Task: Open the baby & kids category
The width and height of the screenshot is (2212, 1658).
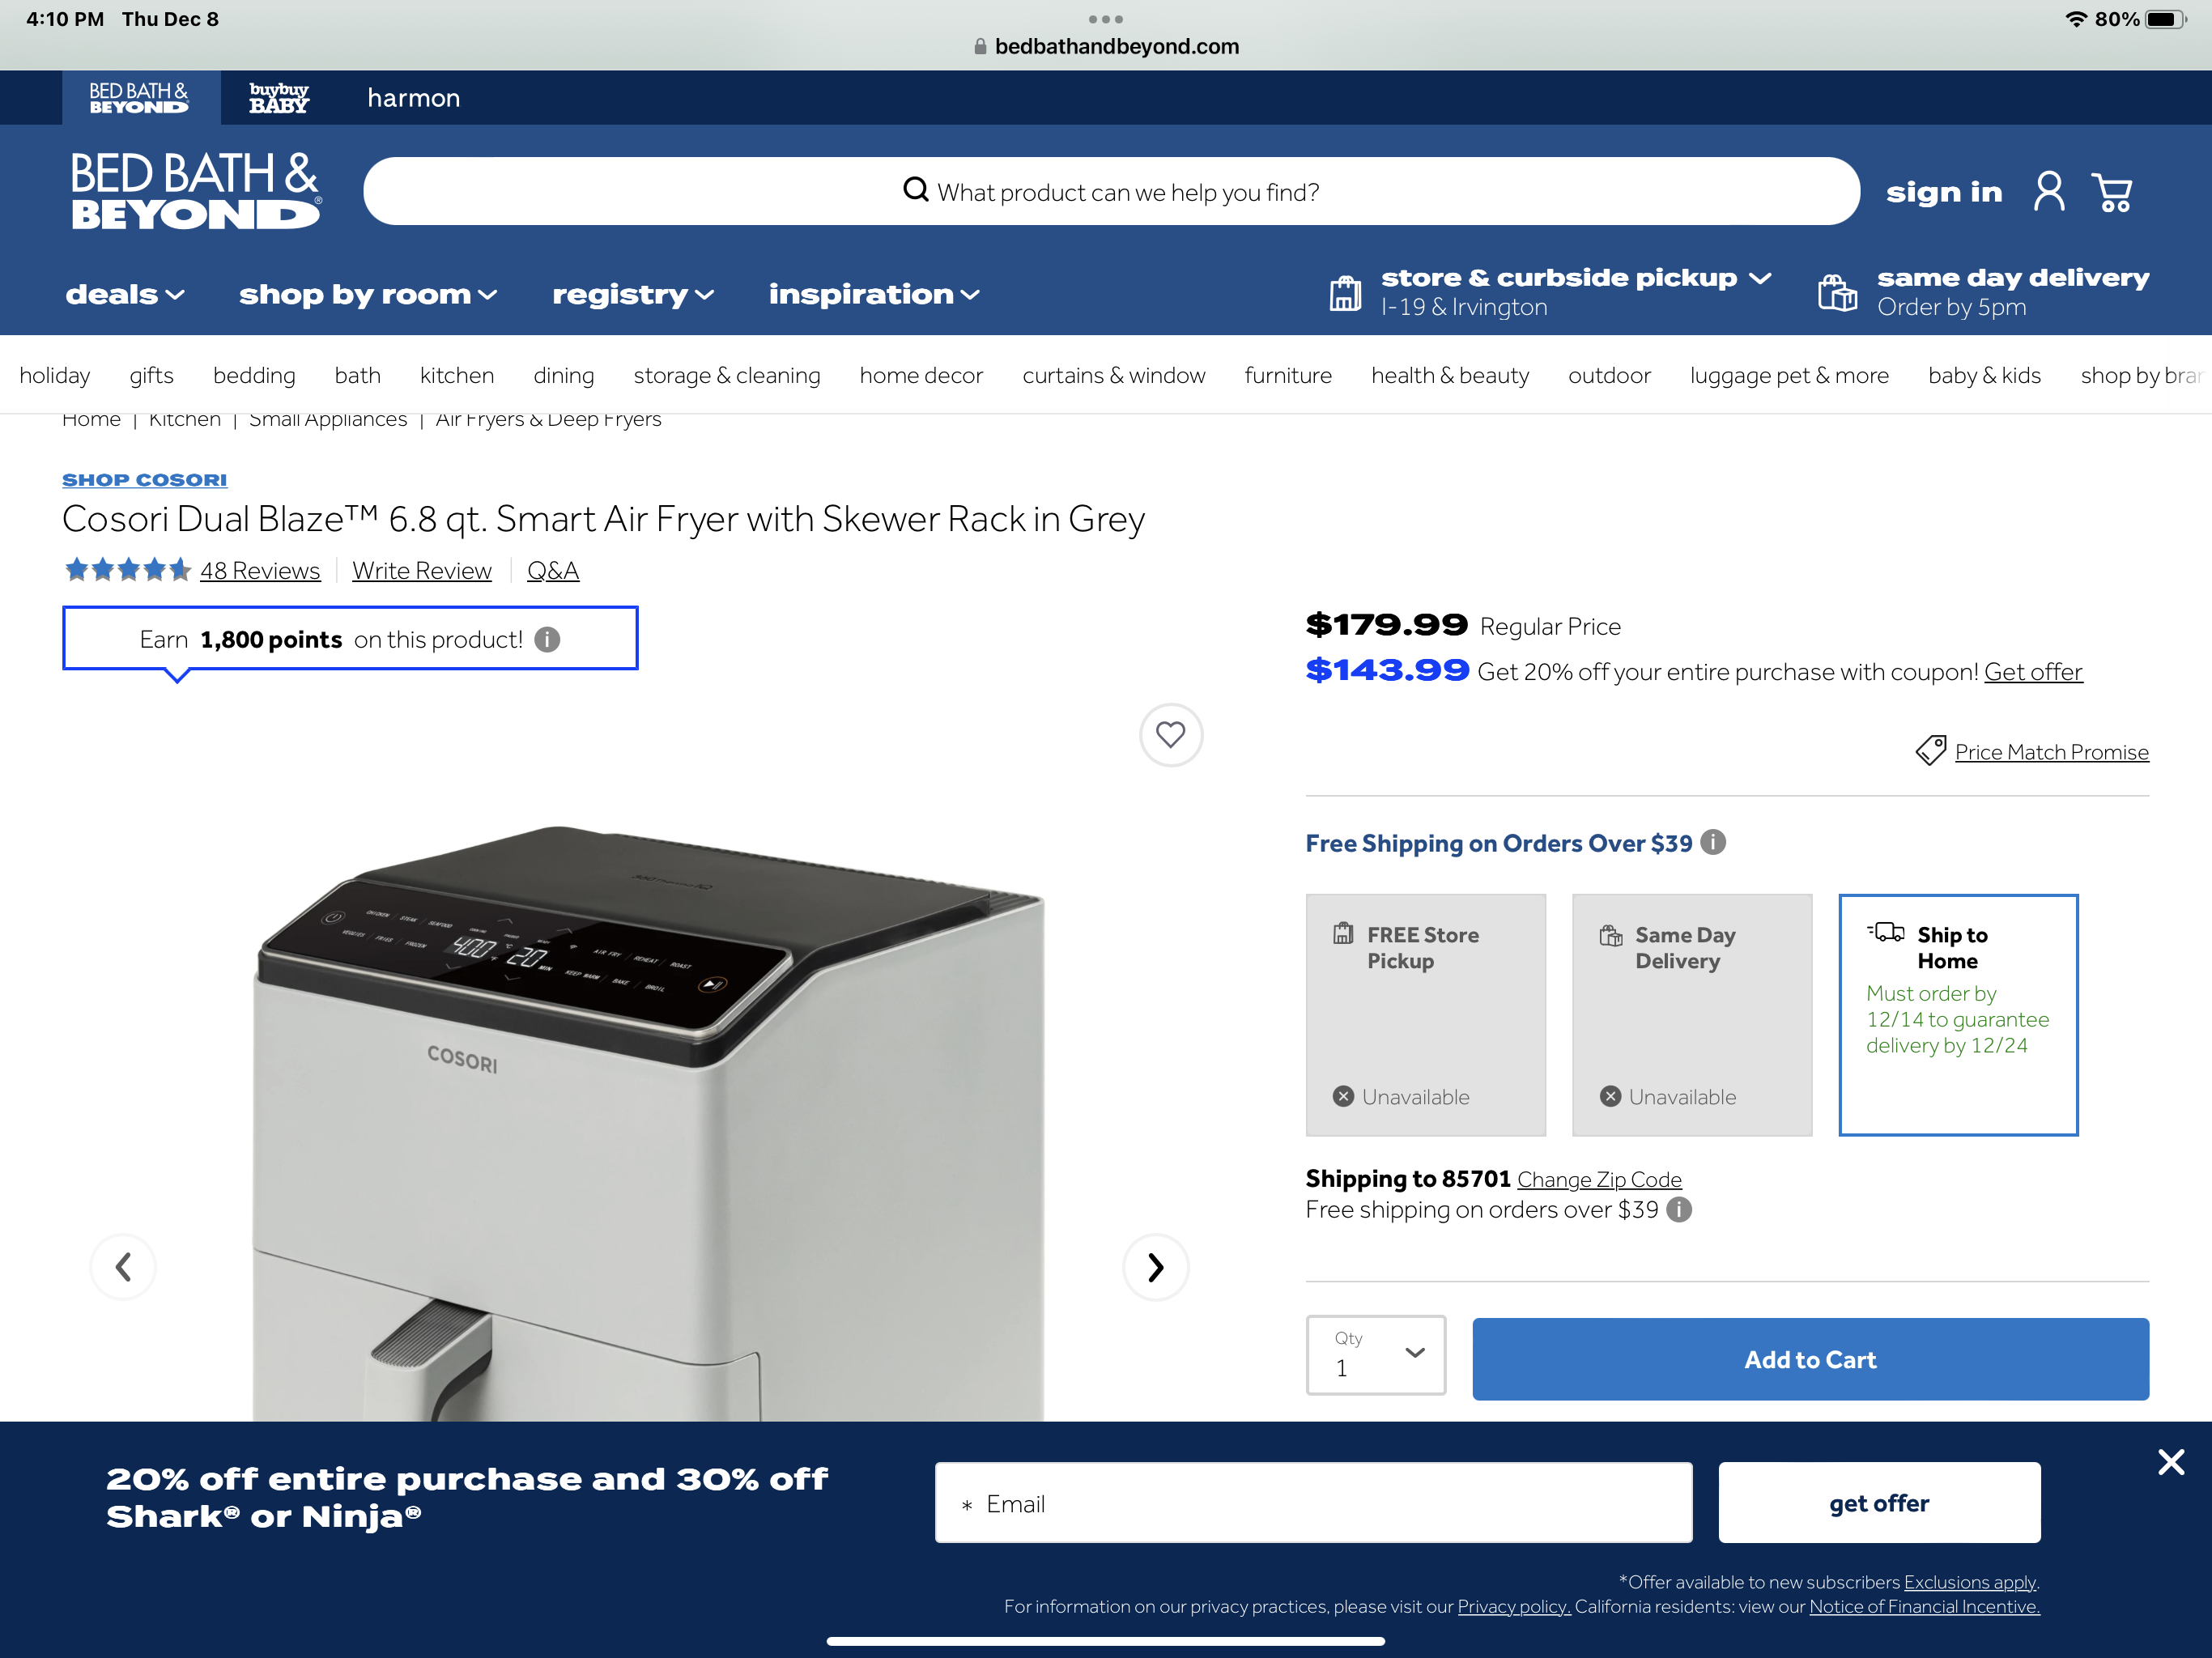Action: point(1984,375)
